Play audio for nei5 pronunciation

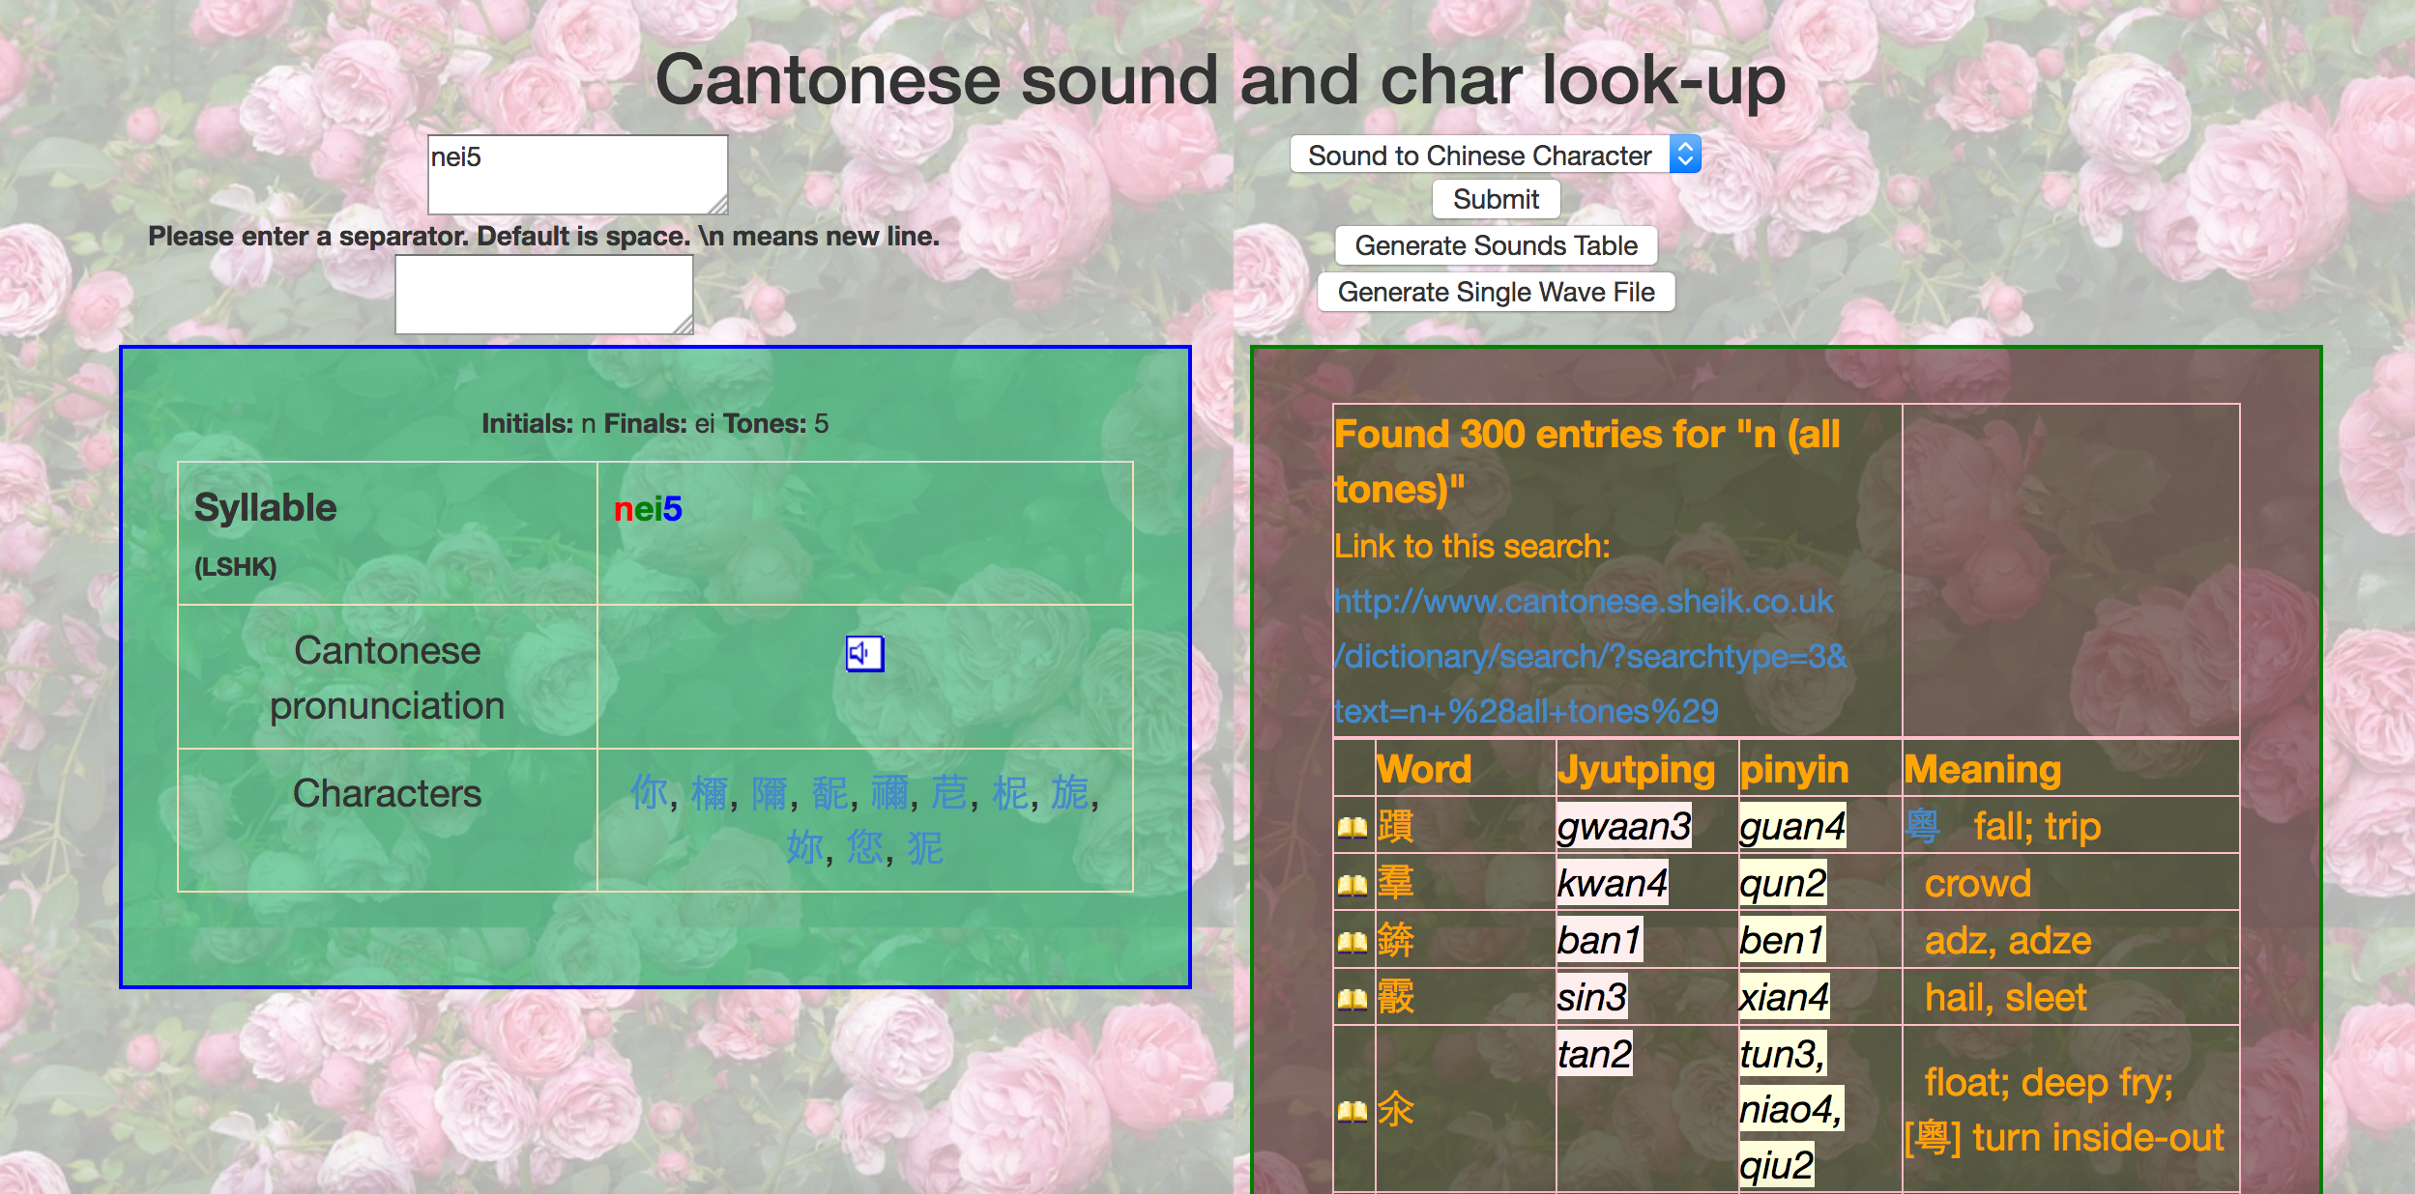[x=865, y=654]
